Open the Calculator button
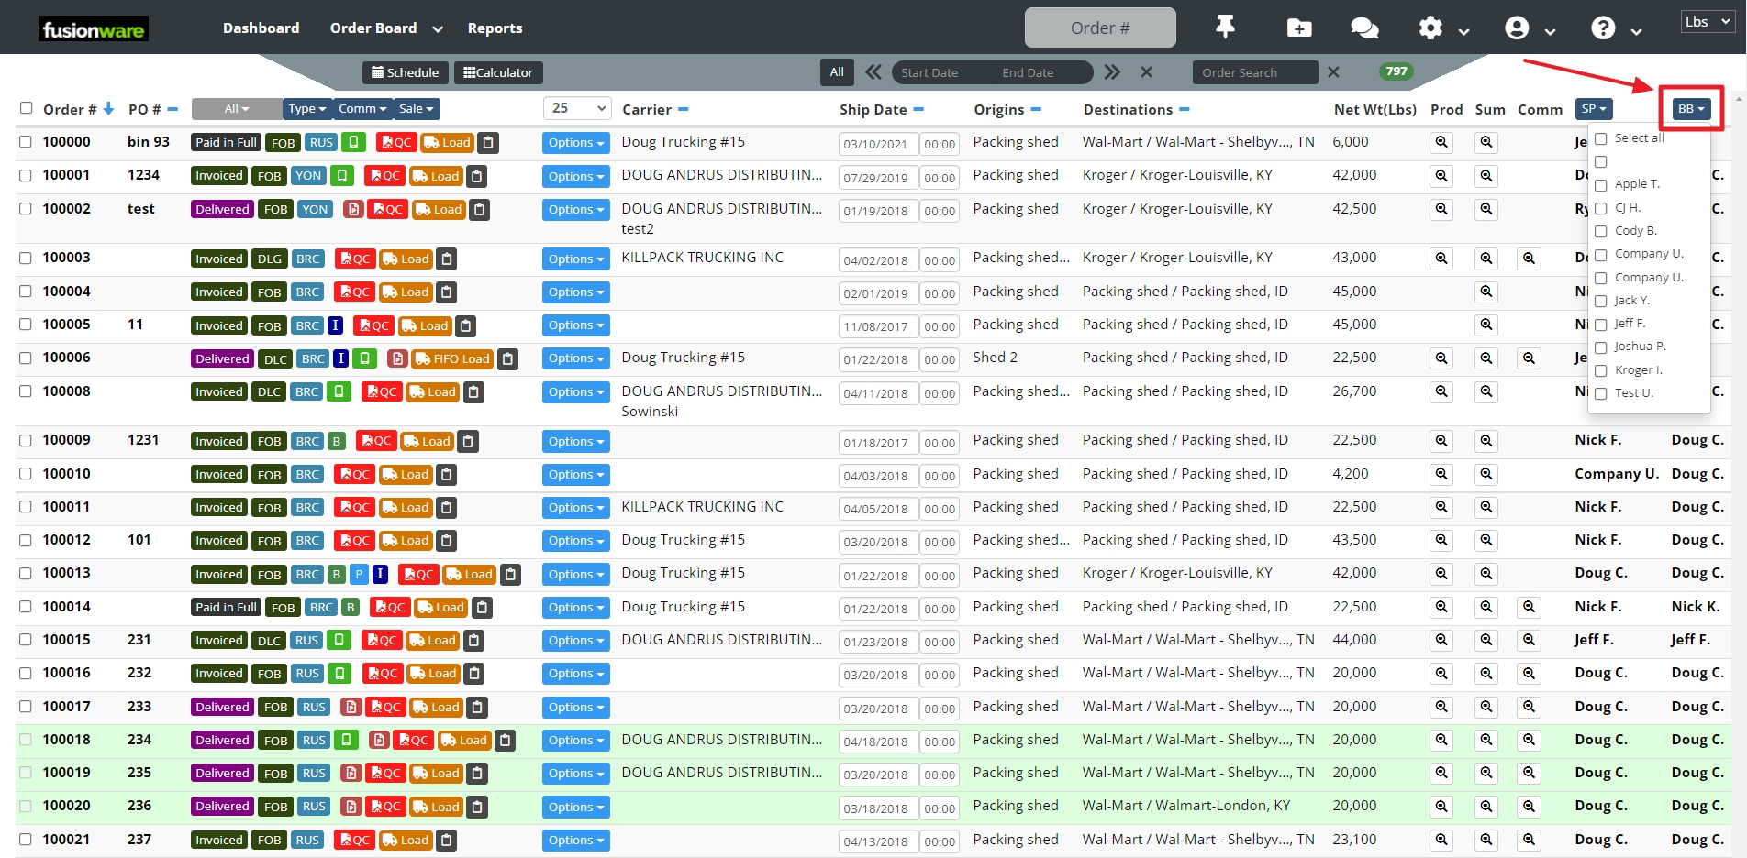Viewport: 1747px width, 858px height. [x=498, y=72]
